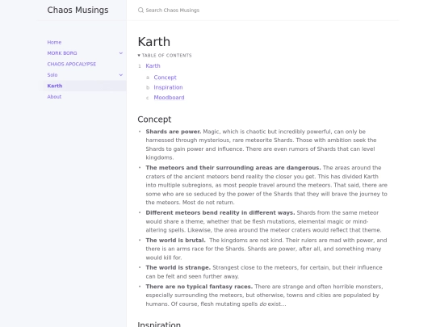Open MORK BORG sidebar link
The width and height of the screenshot is (436, 327).
click(62, 53)
